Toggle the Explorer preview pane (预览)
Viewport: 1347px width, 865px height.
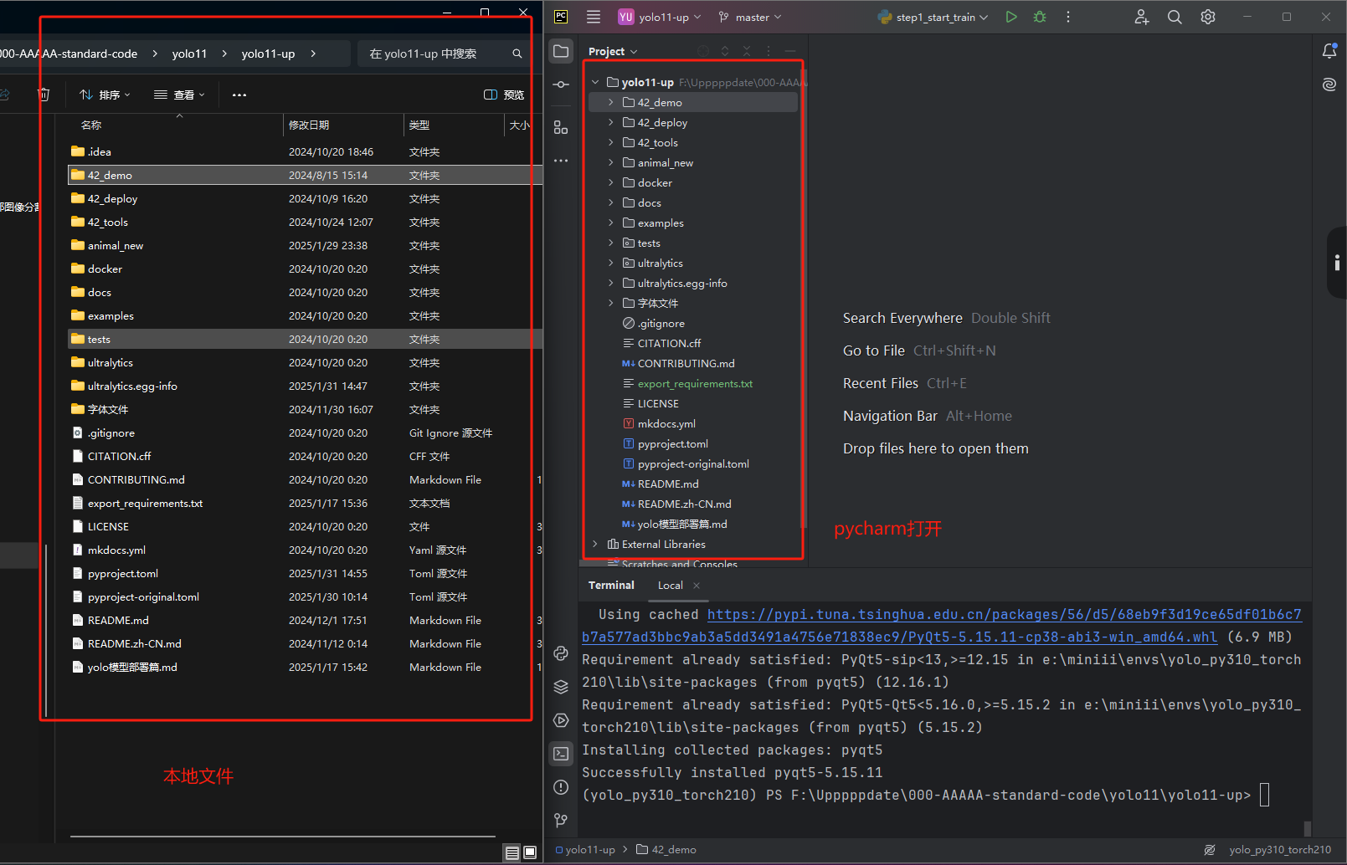tap(504, 95)
